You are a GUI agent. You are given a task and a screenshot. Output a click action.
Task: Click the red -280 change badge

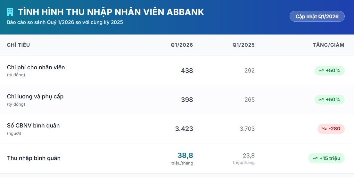(331, 129)
